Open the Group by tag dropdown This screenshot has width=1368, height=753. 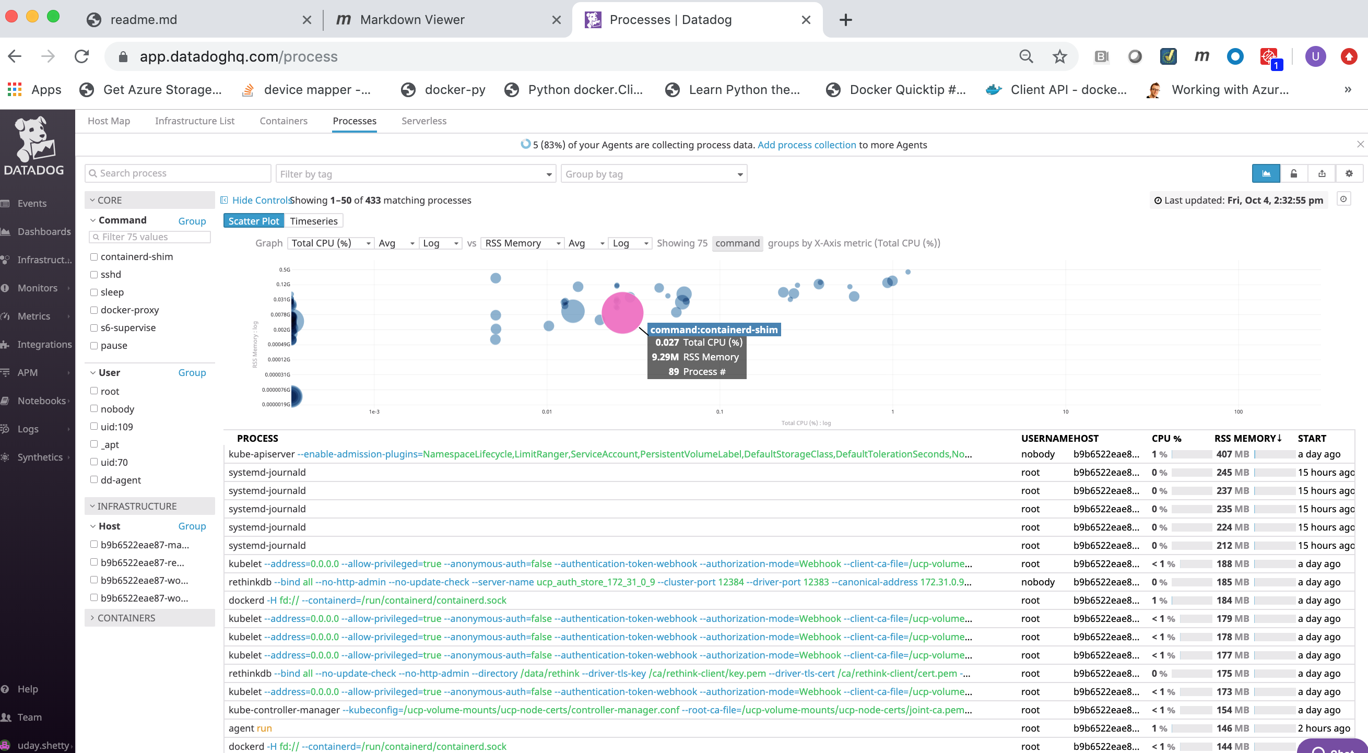point(654,174)
